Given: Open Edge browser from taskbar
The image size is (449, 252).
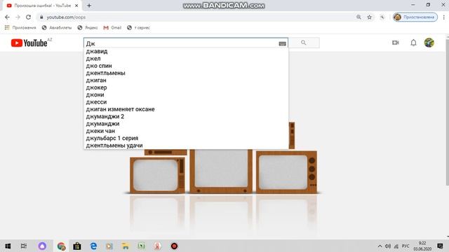Looking at the screenshot, I should coord(93,246).
